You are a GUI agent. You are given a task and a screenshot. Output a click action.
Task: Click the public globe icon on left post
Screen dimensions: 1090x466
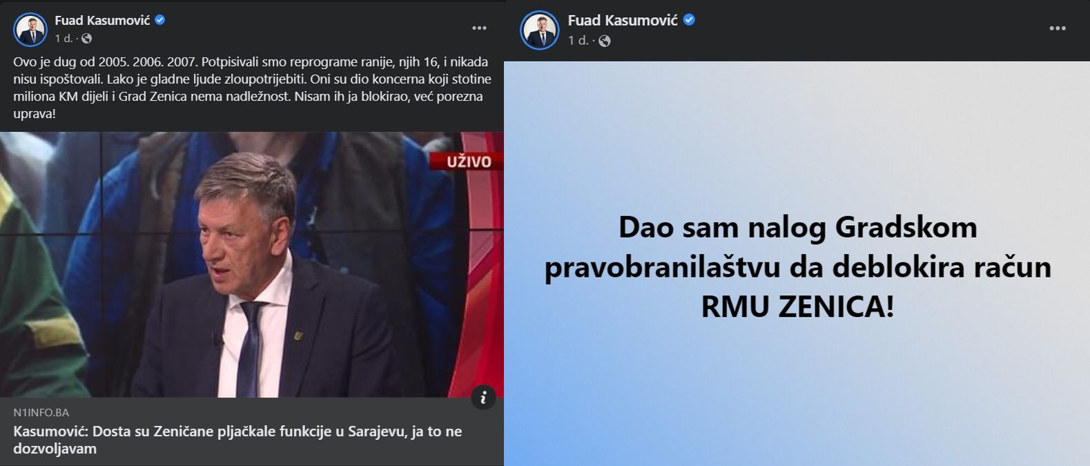pyautogui.click(x=86, y=39)
